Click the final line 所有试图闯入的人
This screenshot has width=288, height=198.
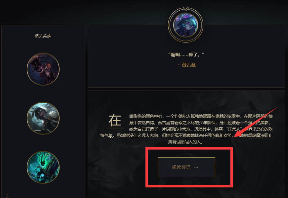click(185, 142)
